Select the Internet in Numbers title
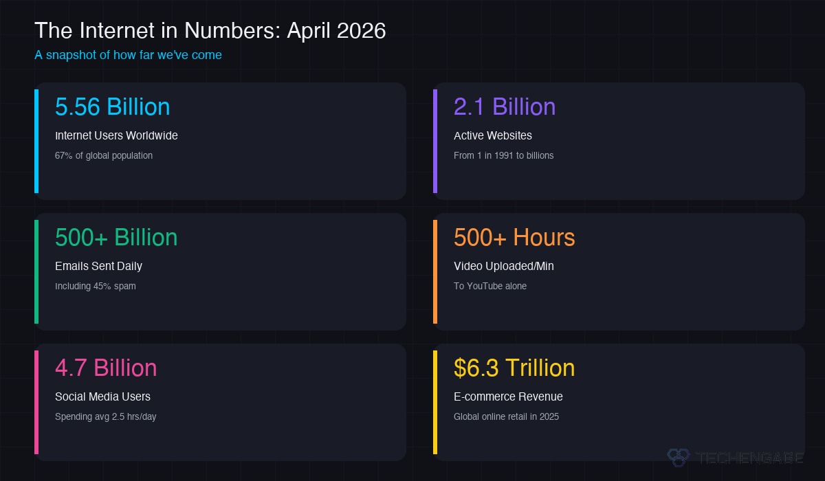Screen dimensions: 825x481 click(211, 30)
